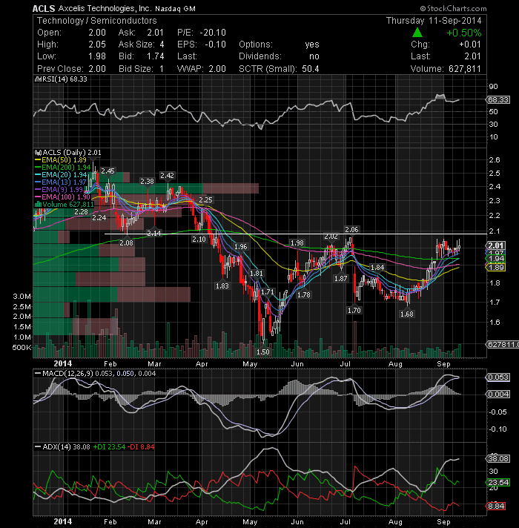The image size is (519, 528).
Task: Click the EPS value -0.10
Action: tap(215, 44)
